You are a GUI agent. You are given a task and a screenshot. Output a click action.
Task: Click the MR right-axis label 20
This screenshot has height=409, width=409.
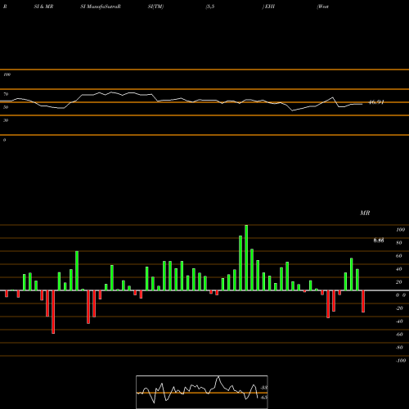[x=399, y=282]
